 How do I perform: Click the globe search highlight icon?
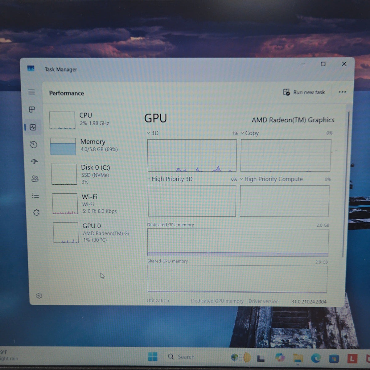click(x=240, y=357)
